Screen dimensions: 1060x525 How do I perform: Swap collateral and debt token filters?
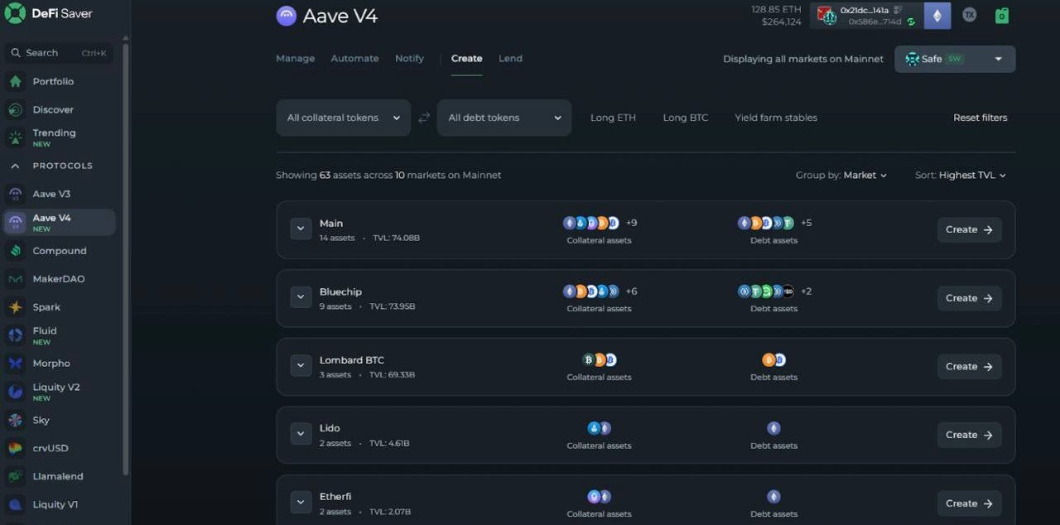(x=423, y=118)
